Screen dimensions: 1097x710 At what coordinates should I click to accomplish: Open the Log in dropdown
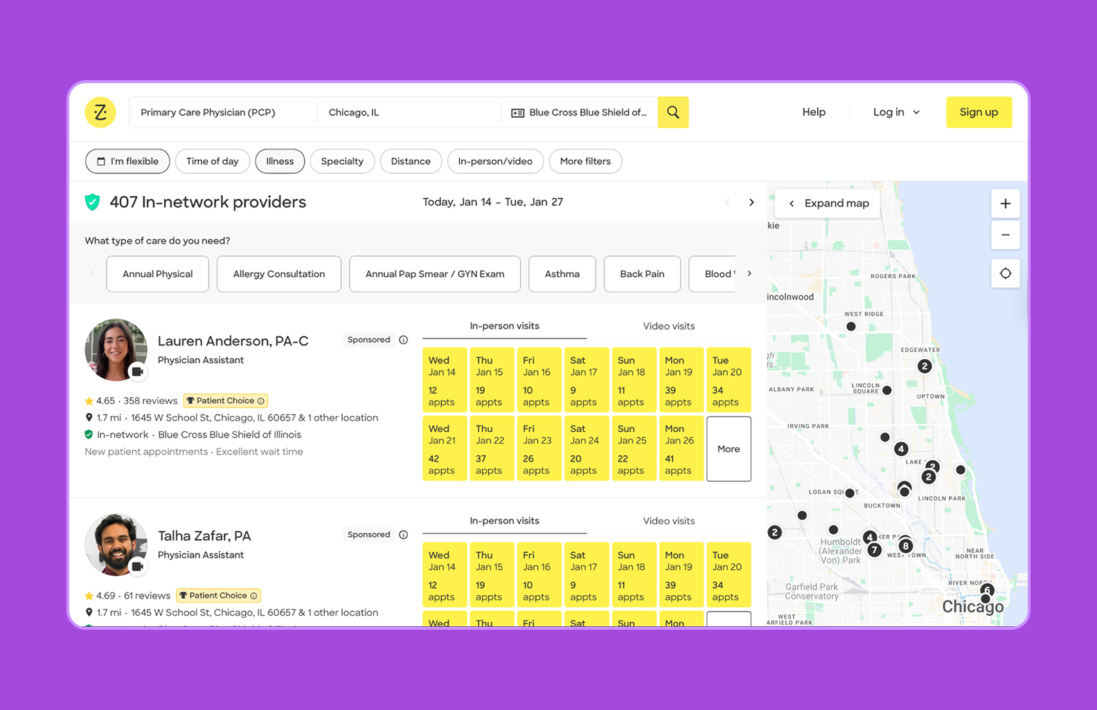tap(896, 112)
